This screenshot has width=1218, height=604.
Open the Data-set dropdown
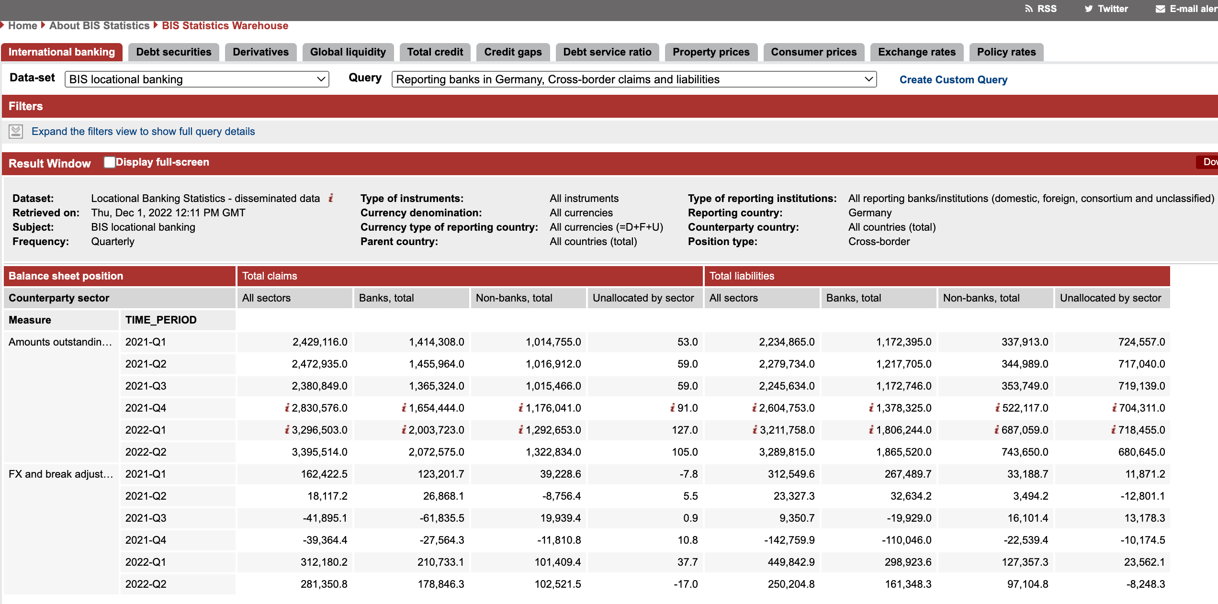[x=196, y=79]
